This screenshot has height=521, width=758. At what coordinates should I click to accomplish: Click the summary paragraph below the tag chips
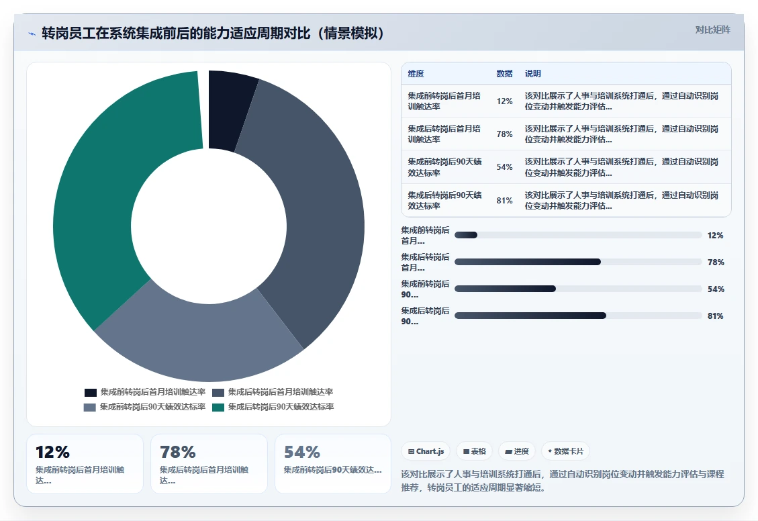tap(563, 481)
